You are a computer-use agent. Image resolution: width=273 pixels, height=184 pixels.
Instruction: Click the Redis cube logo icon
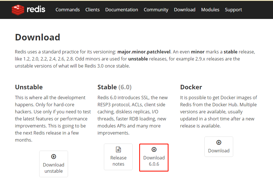pos(18,10)
